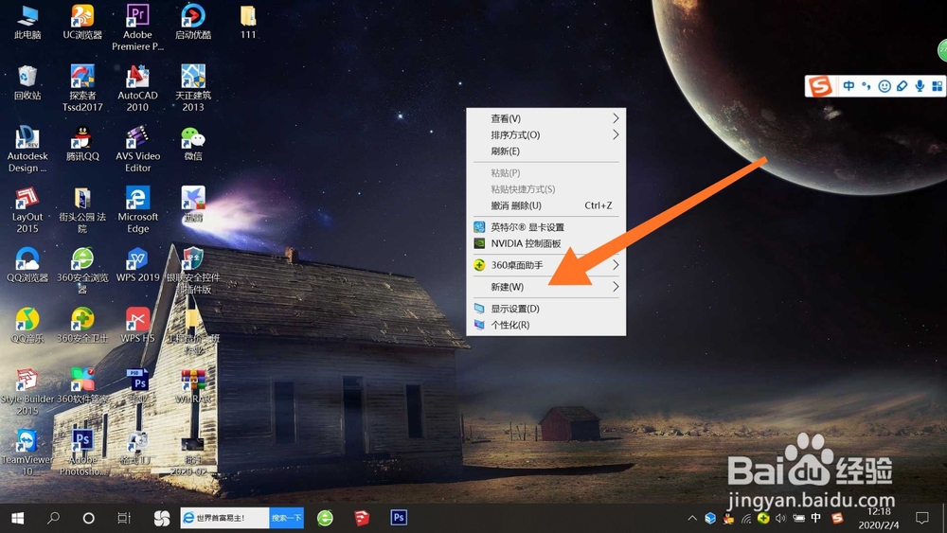
Task: Open the SketchUp icon on the taskbar
Action: [362, 518]
